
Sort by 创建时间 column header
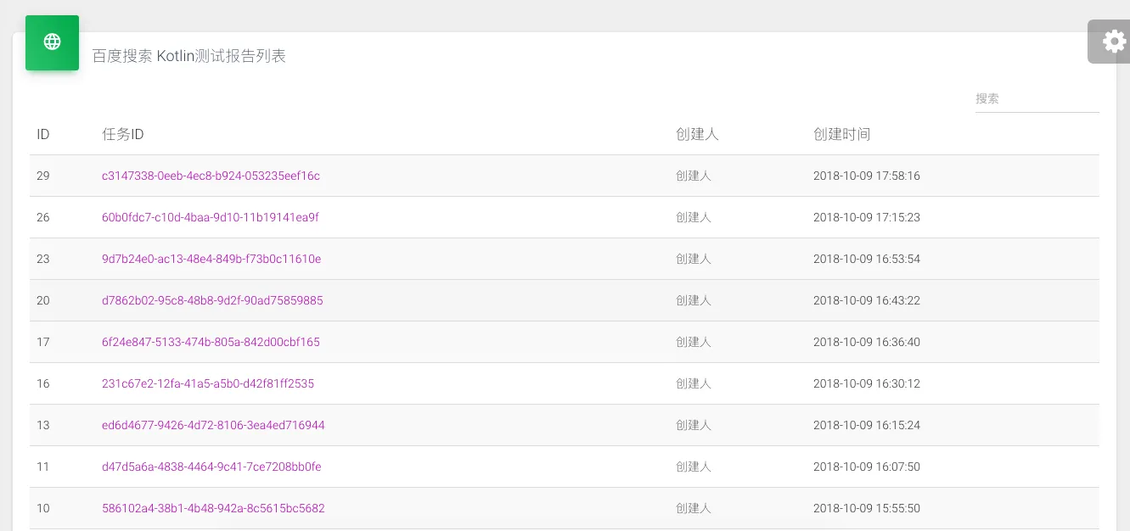[x=841, y=134]
